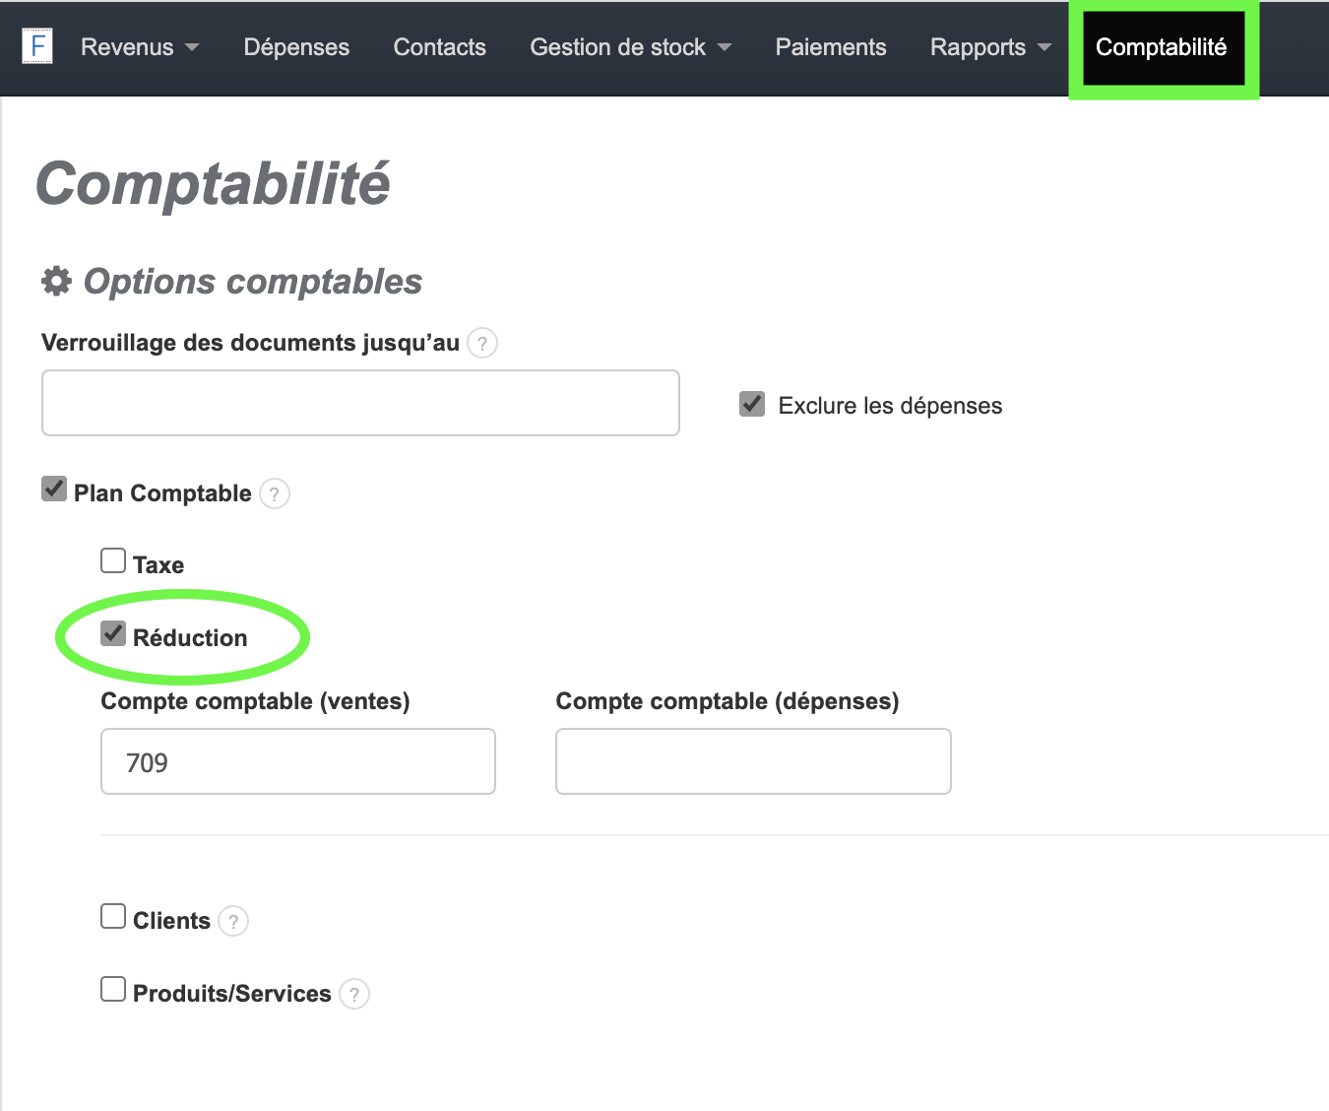Go to the Paiements section
Image resolution: width=1329 pixels, height=1111 pixels.
pyautogui.click(x=830, y=46)
